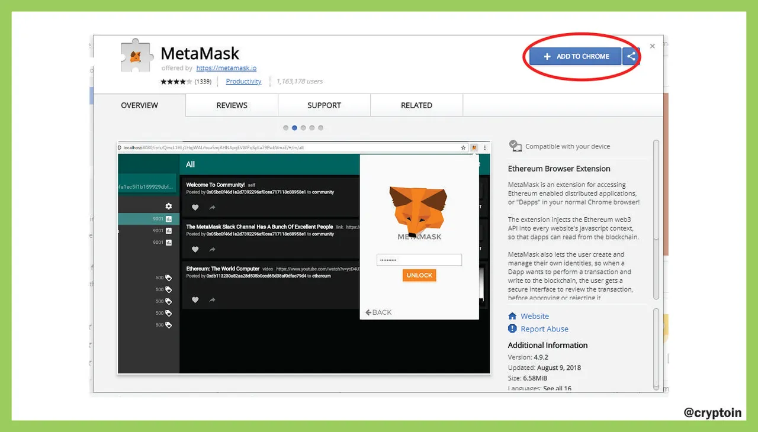Click the Additional Information scrollbar
Image resolution: width=758 pixels, height=432 pixels.
click(x=656, y=348)
